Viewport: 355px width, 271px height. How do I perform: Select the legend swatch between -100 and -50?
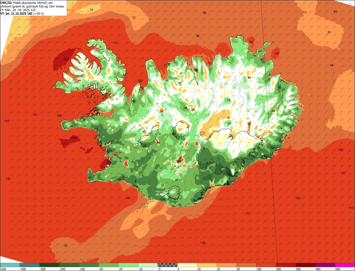pyautogui.click(x=88, y=265)
